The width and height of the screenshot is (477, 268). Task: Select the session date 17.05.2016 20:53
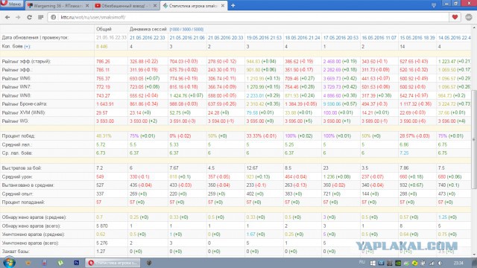pos(341,38)
